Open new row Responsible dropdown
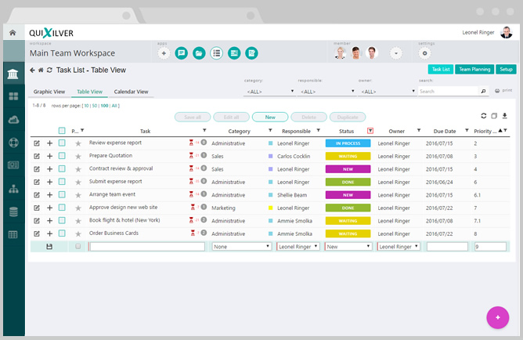The width and height of the screenshot is (523, 340). [298, 247]
